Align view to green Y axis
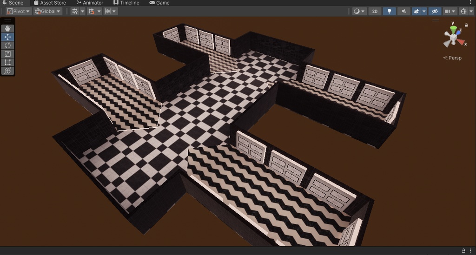Screen dimensions: 476x255 (x=453, y=29)
